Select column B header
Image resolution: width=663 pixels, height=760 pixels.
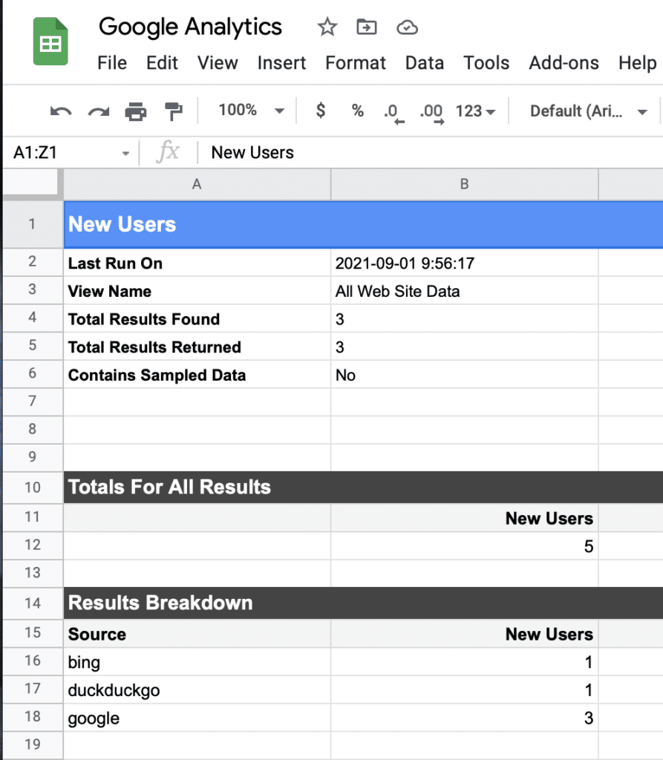coord(465,184)
